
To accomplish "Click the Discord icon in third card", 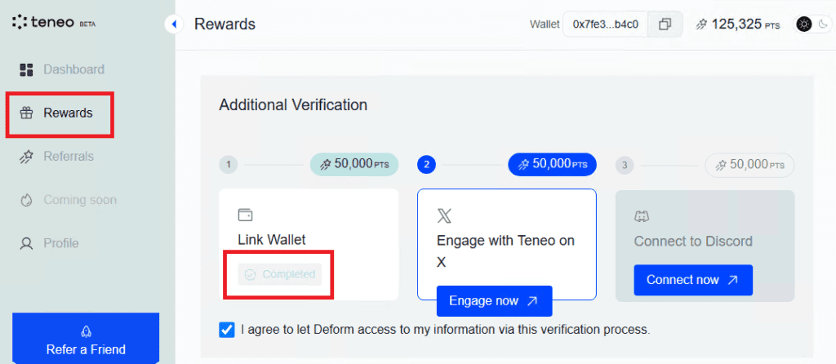I will (x=642, y=217).
